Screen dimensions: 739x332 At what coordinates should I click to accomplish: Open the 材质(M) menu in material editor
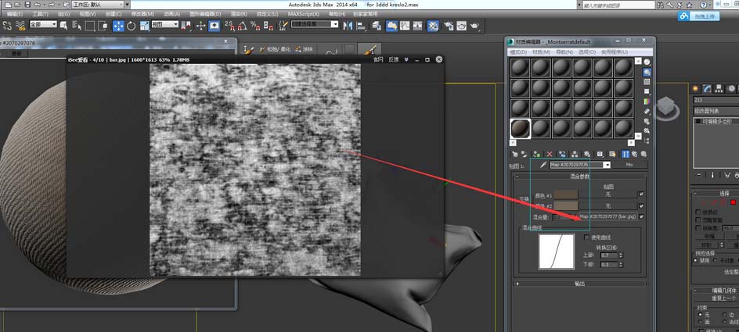[x=540, y=52]
